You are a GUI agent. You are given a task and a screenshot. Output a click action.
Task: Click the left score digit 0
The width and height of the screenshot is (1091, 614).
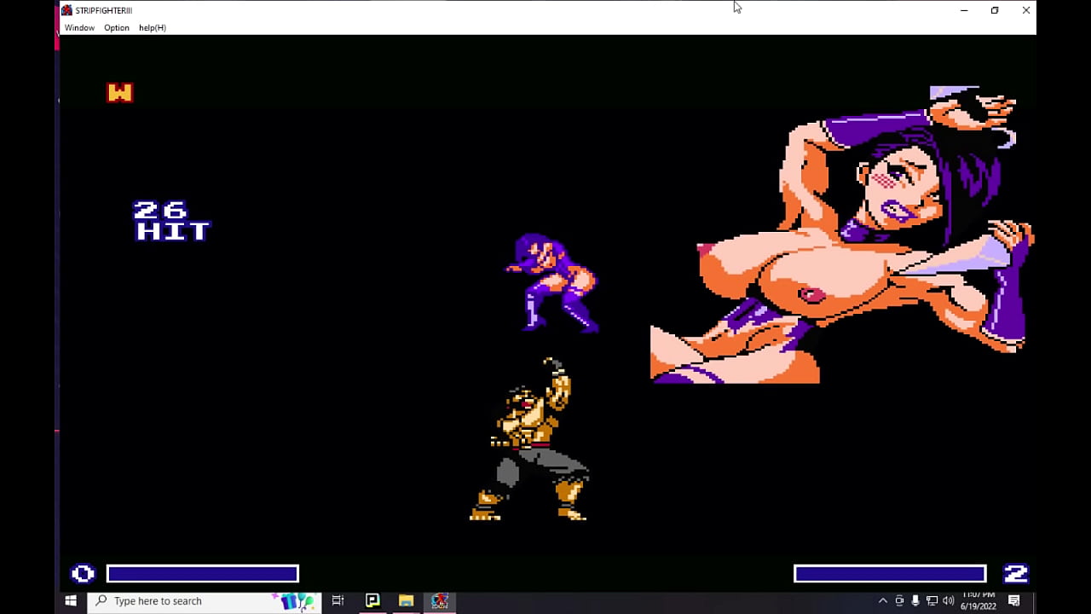(x=83, y=574)
